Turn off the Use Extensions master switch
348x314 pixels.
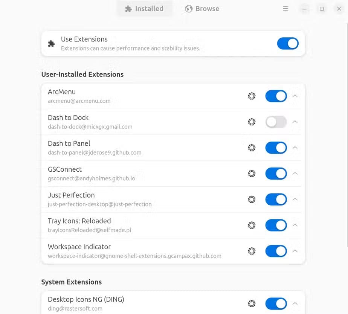(x=288, y=43)
